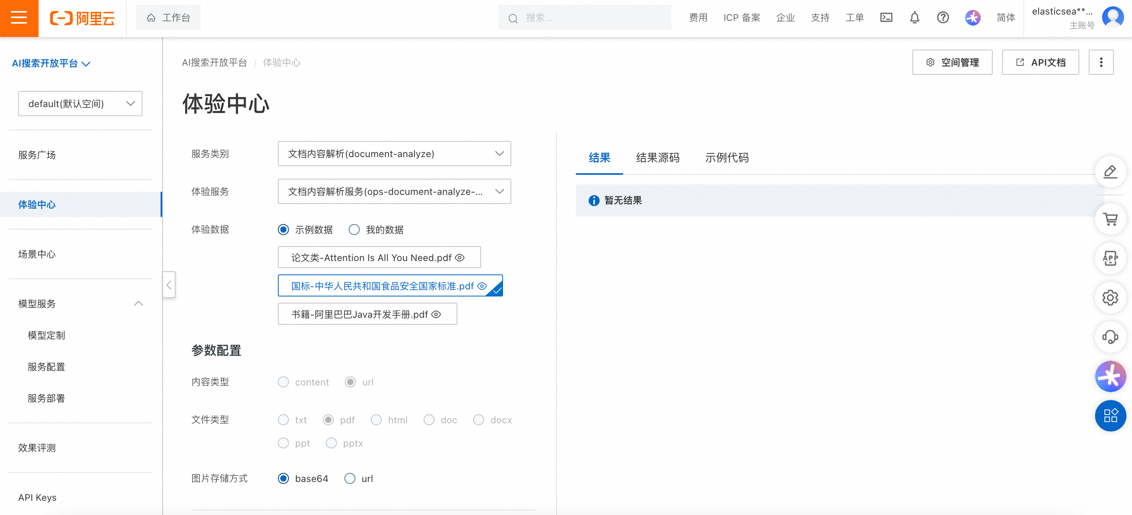The height and width of the screenshot is (515, 1132).
Task: Open the help question mark icon
Action: click(x=943, y=18)
